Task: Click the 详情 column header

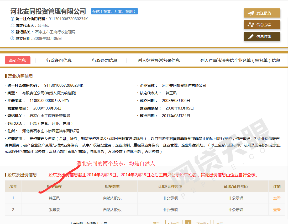Action: [277, 186]
